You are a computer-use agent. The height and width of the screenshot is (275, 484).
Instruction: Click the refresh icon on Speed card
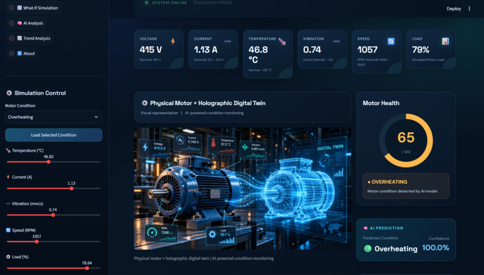pyautogui.click(x=391, y=41)
